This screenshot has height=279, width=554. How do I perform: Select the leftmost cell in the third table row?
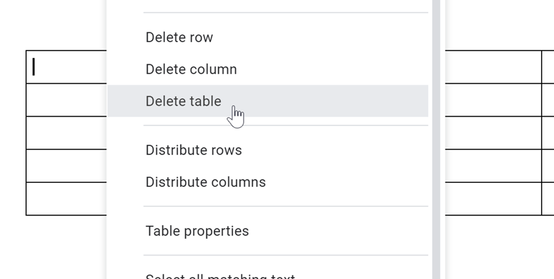(66, 133)
